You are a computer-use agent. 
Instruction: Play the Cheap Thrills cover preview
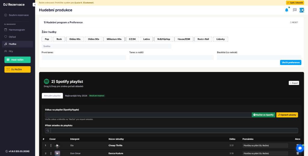tap(57, 145)
